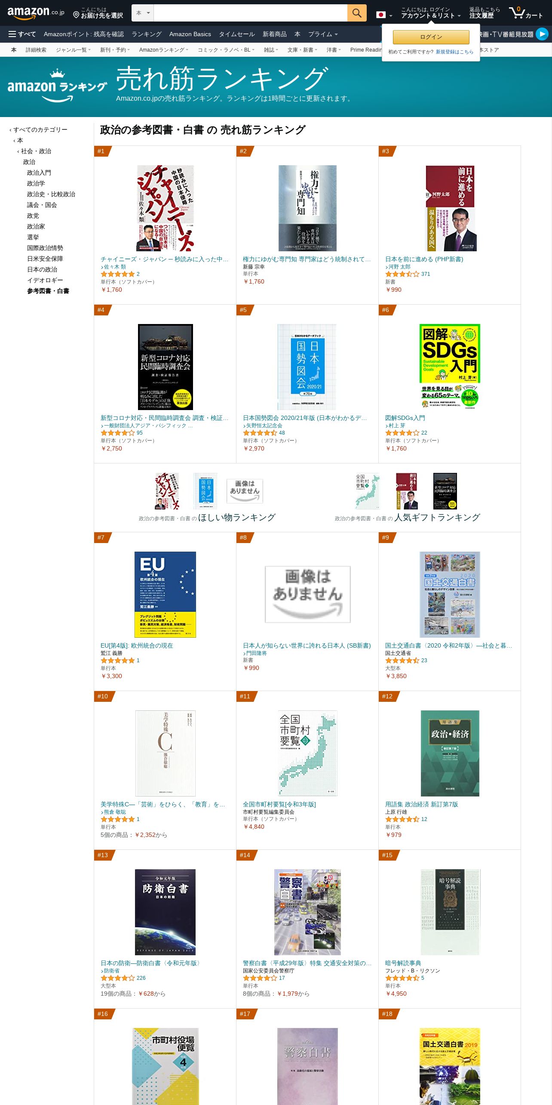Open the 本 search category dropdown
The width and height of the screenshot is (552, 1105).
tap(143, 13)
